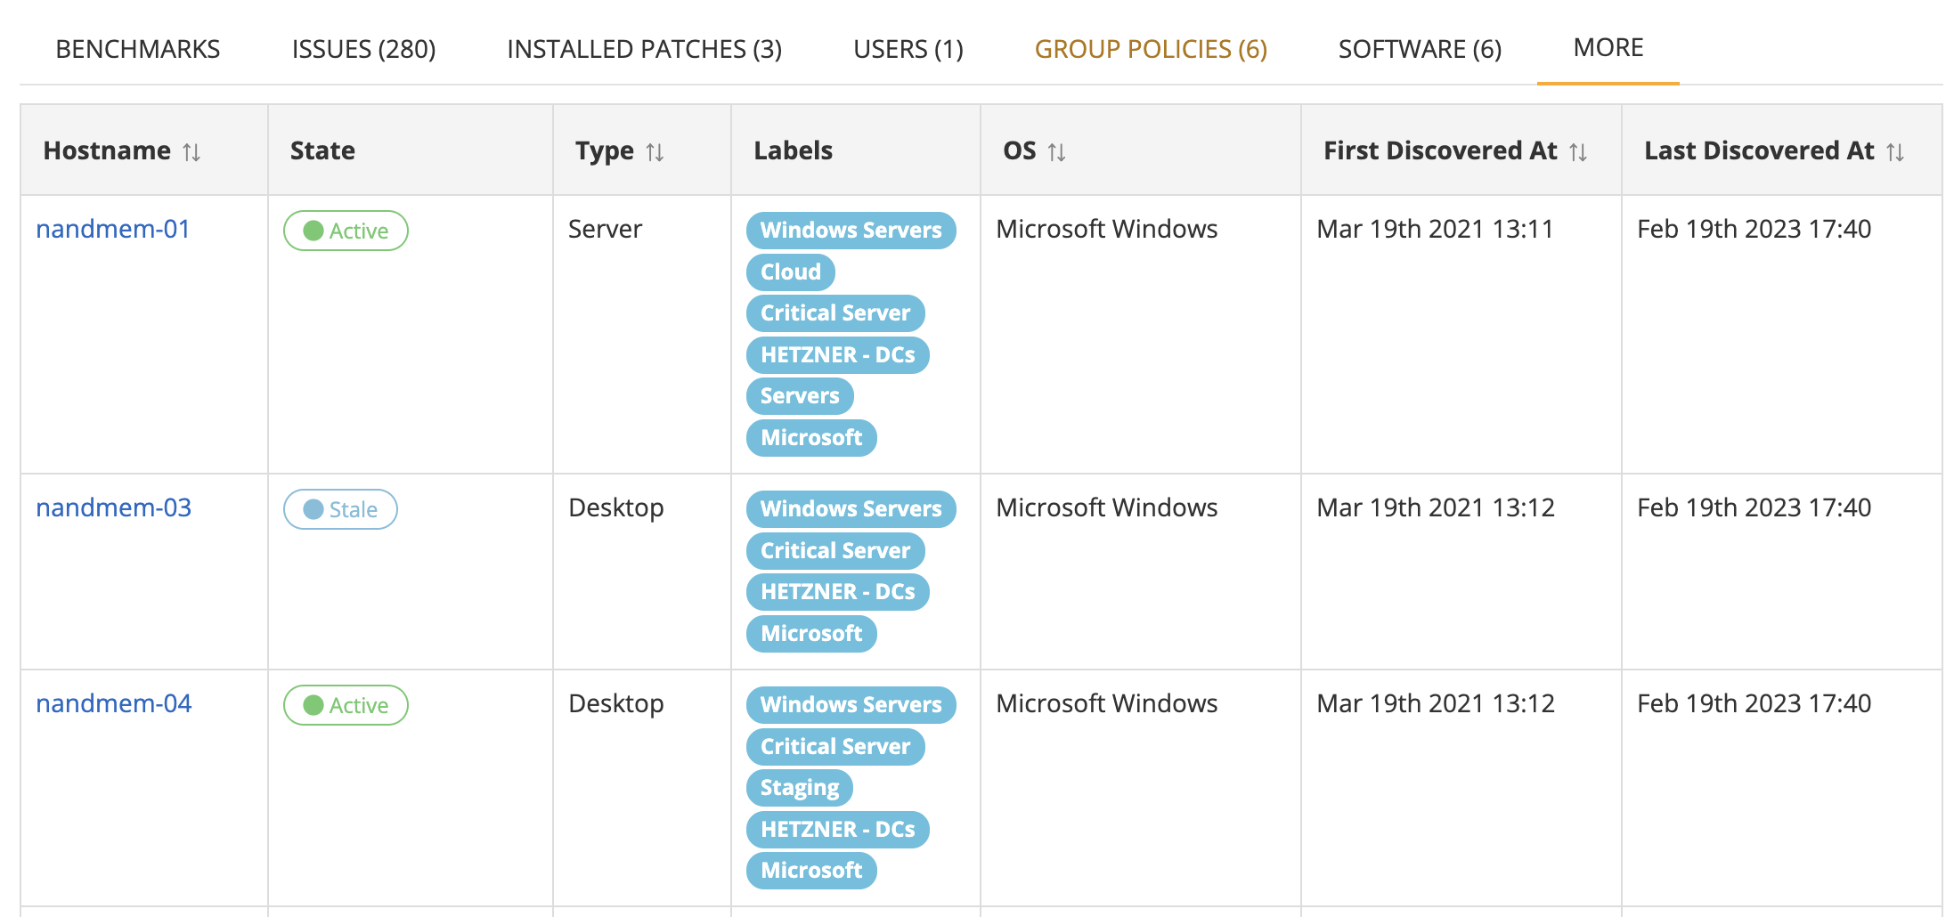Select the Cloud label on nandmem-01

(x=790, y=272)
